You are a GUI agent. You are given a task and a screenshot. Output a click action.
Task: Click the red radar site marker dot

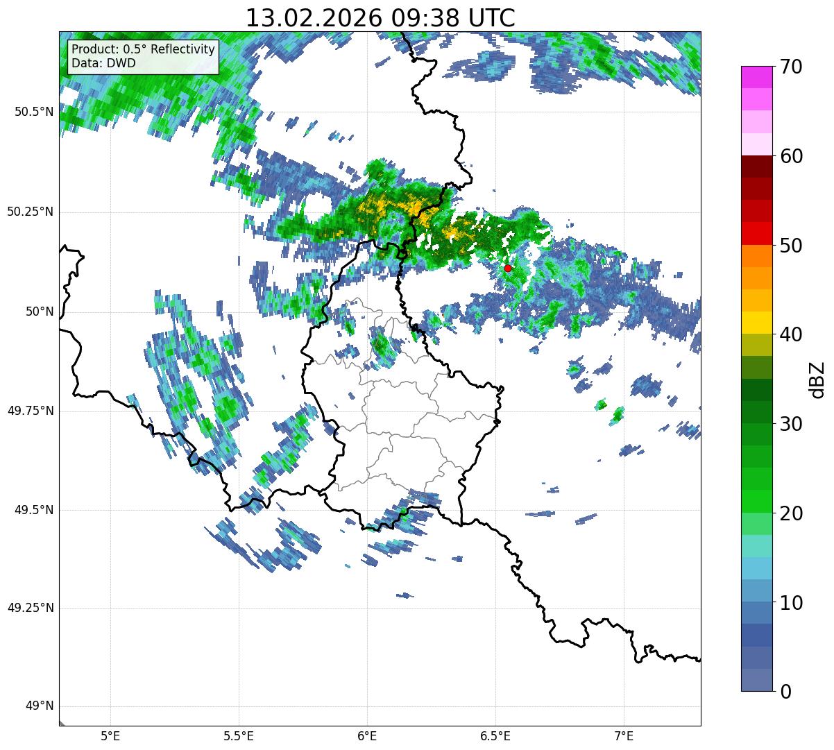point(507,268)
